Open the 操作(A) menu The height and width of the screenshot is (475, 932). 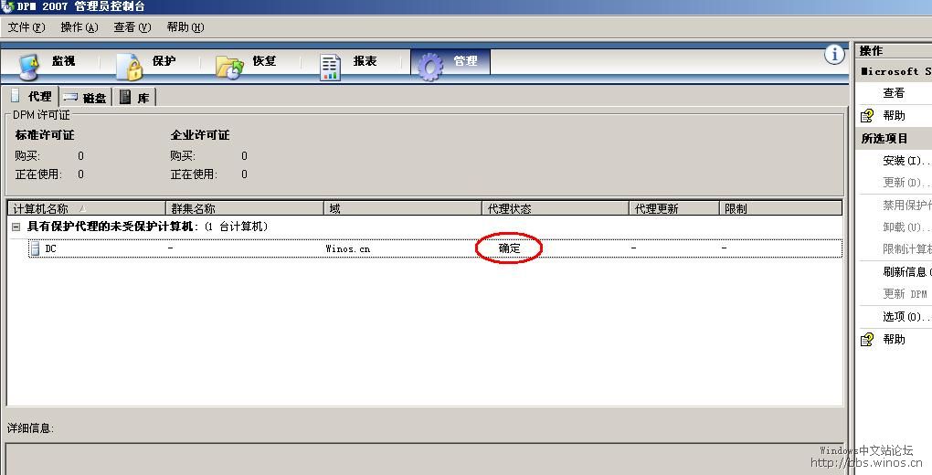coord(79,27)
